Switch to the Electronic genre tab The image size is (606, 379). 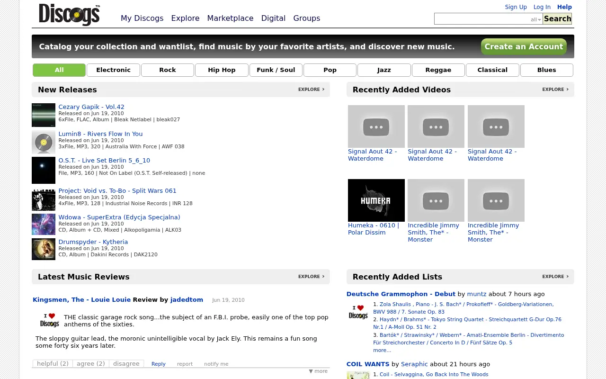pos(113,70)
